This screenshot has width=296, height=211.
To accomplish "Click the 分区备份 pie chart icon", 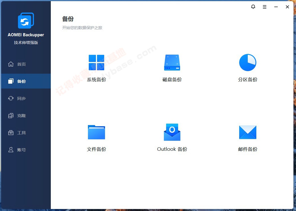I will [x=247, y=62].
